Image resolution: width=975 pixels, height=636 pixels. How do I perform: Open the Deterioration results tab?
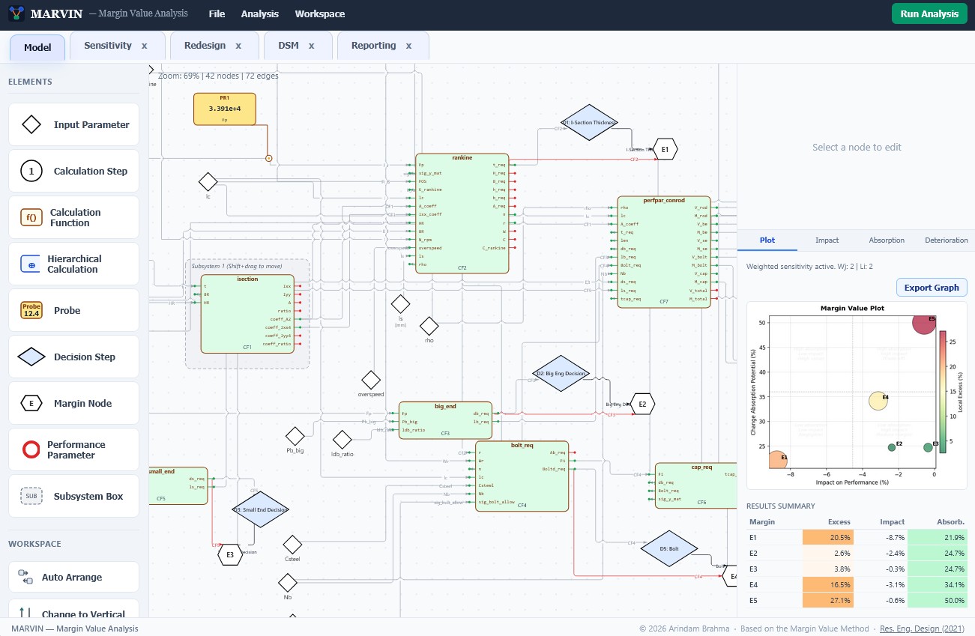tap(946, 240)
